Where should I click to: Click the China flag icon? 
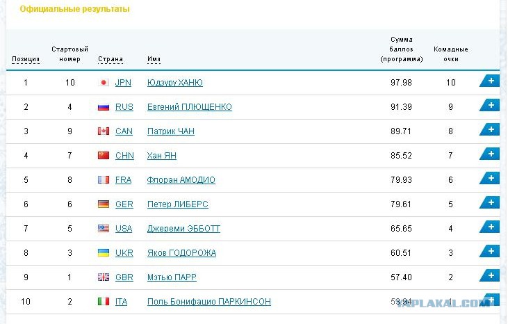tap(104, 156)
